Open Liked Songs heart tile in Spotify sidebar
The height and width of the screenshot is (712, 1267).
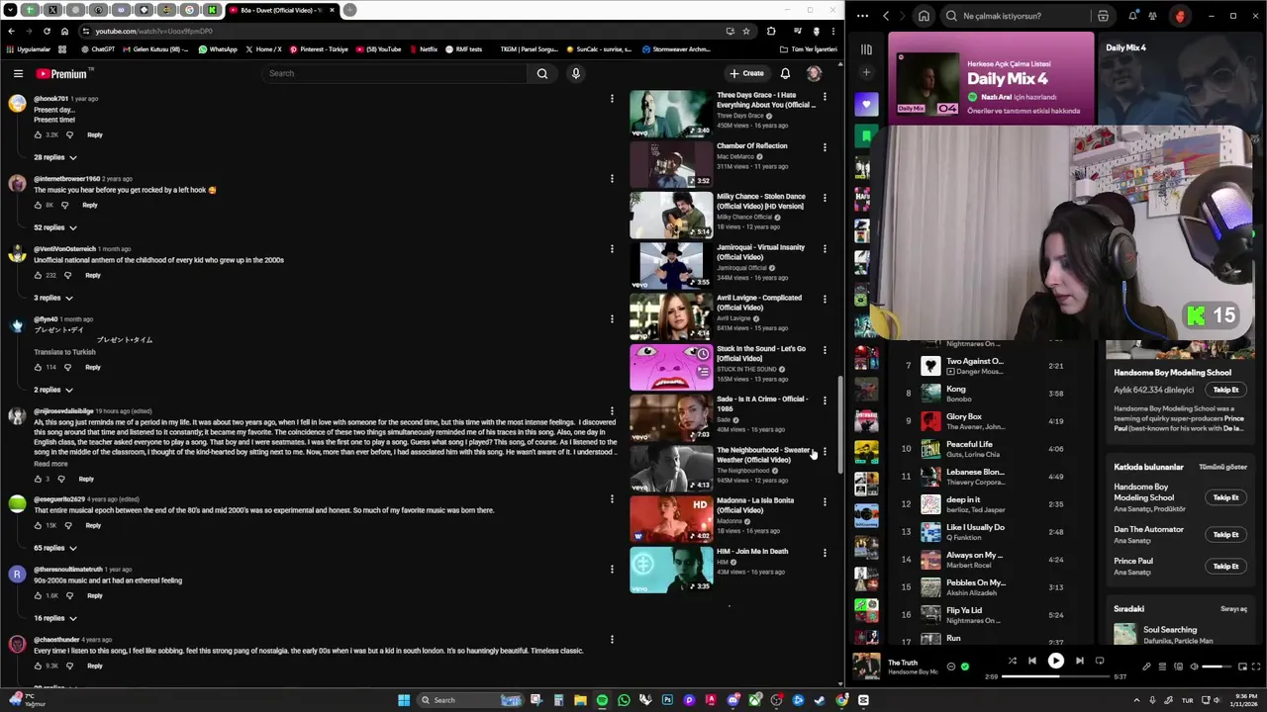(866, 104)
